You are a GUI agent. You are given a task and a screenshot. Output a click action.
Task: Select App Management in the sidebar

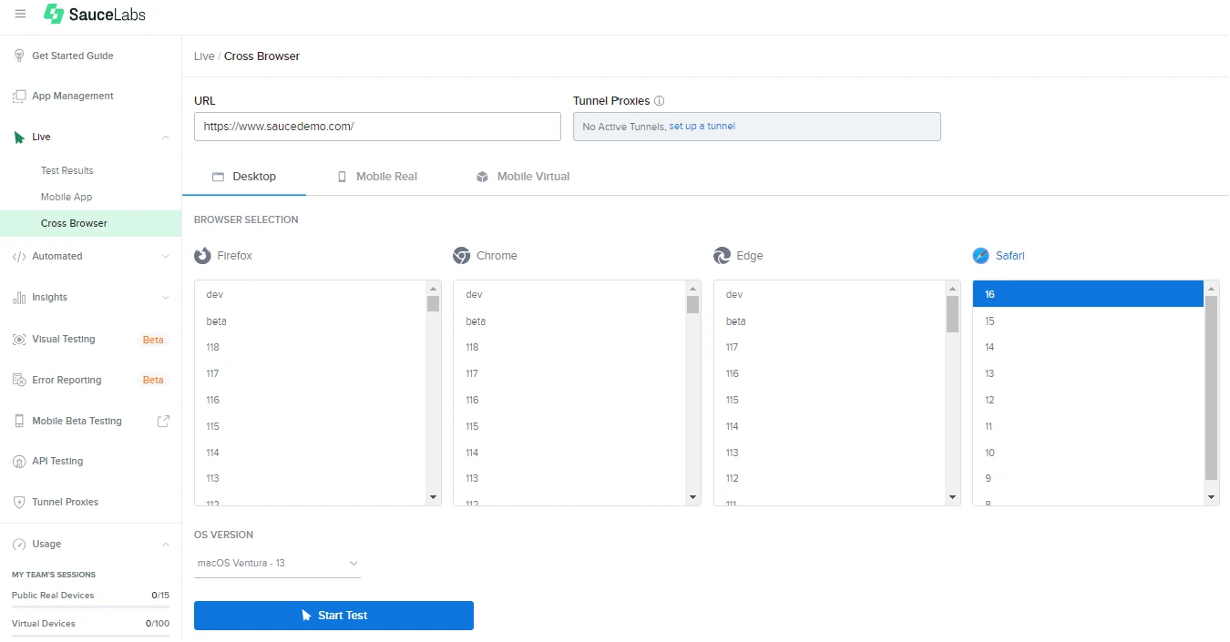tap(73, 96)
